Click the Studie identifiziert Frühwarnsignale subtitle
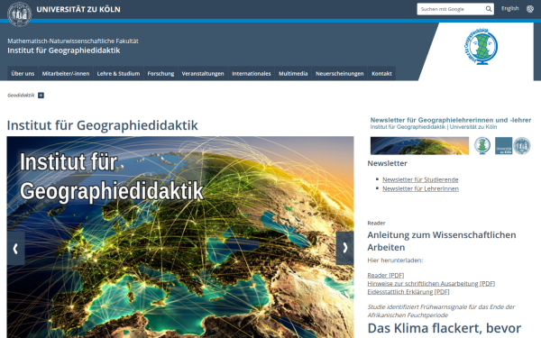Screen dimensions: 541x338 point(441,311)
